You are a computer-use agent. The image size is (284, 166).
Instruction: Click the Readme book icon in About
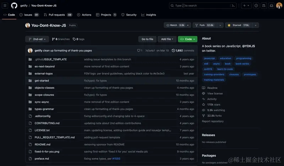coord(203,88)
